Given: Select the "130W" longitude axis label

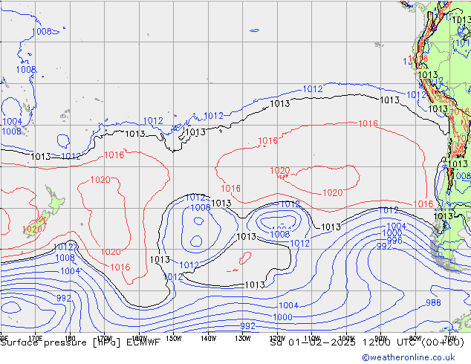Looking at the screenshot, I should [x=243, y=339].
